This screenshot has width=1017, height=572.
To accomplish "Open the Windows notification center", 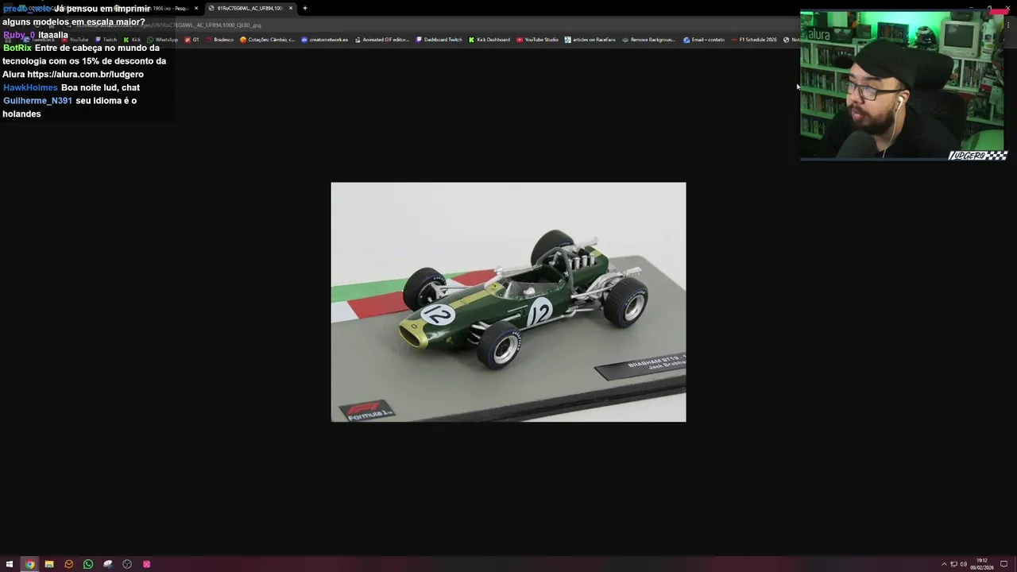I will 1004,564.
